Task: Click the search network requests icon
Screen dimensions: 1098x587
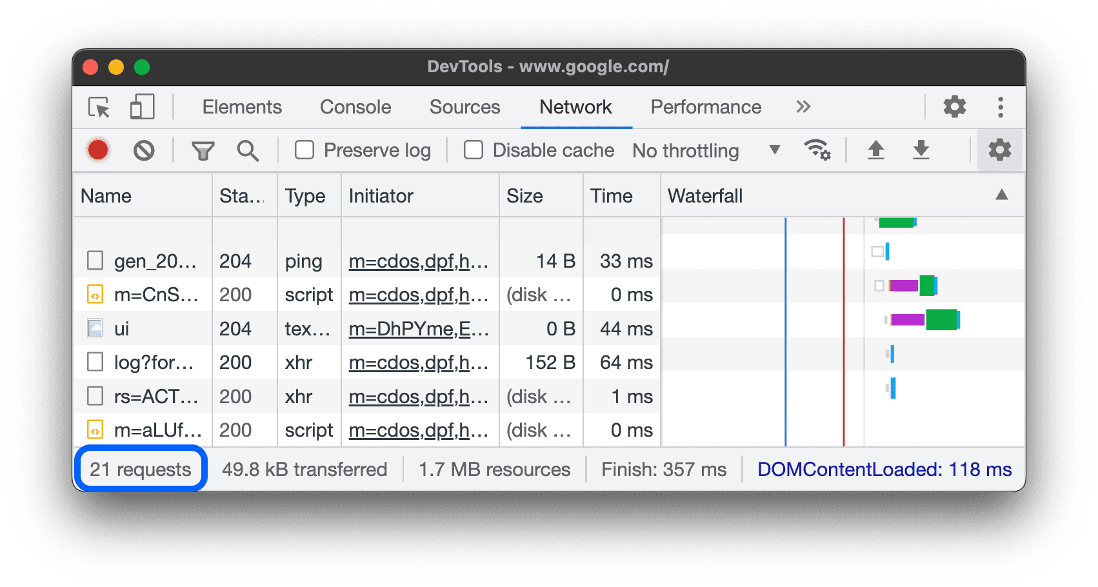Action: 248,150
